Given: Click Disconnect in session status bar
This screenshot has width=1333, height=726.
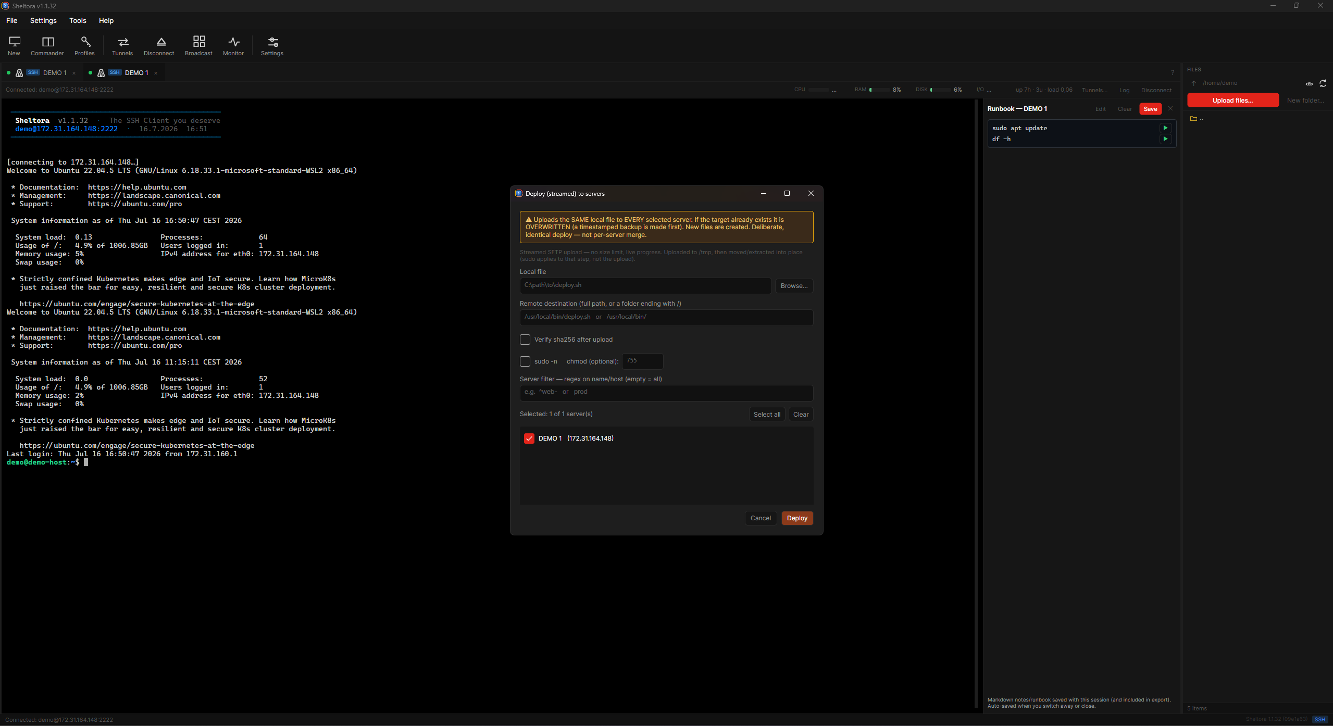Looking at the screenshot, I should [x=1156, y=90].
